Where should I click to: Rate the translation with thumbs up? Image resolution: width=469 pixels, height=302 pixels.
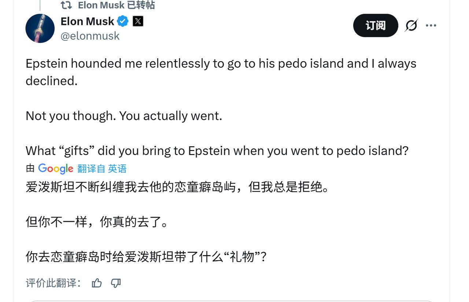97,283
